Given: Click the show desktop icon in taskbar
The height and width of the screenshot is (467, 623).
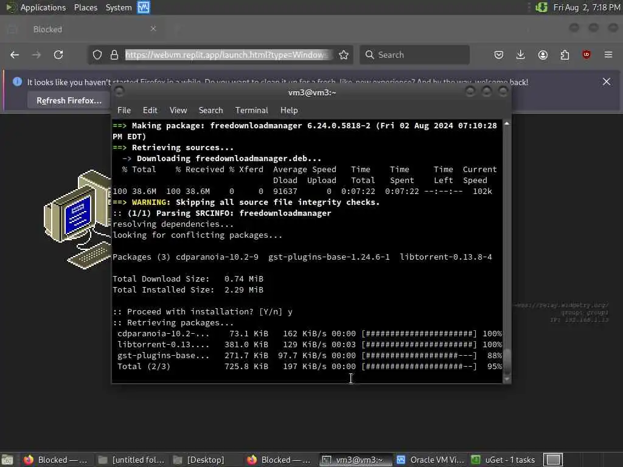Looking at the screenshot, I should [x=7, y=460].
